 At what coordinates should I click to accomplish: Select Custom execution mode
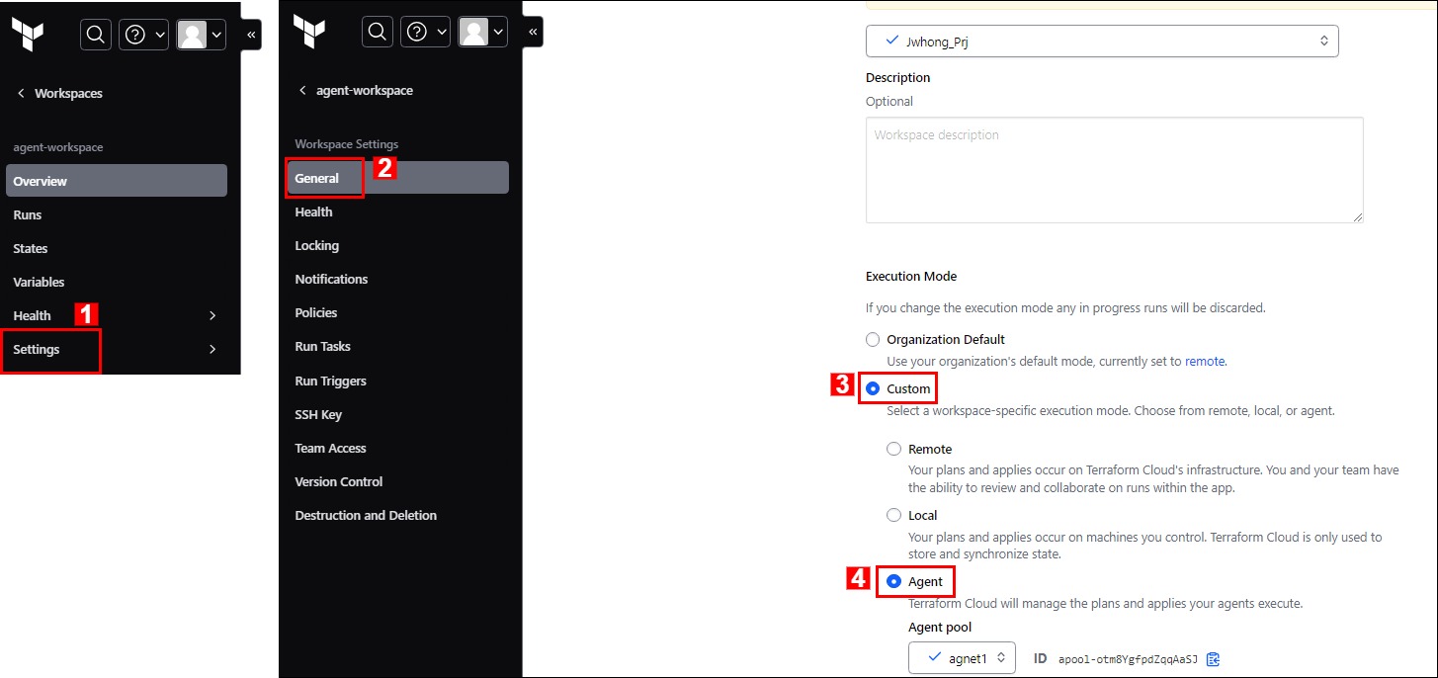point(873,388)
